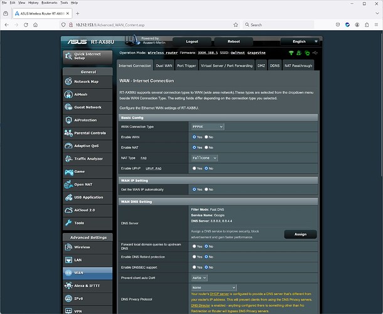Set Enable UPnP to Yes
Viewport: 383px width, 314px height.
click(194, 168)
